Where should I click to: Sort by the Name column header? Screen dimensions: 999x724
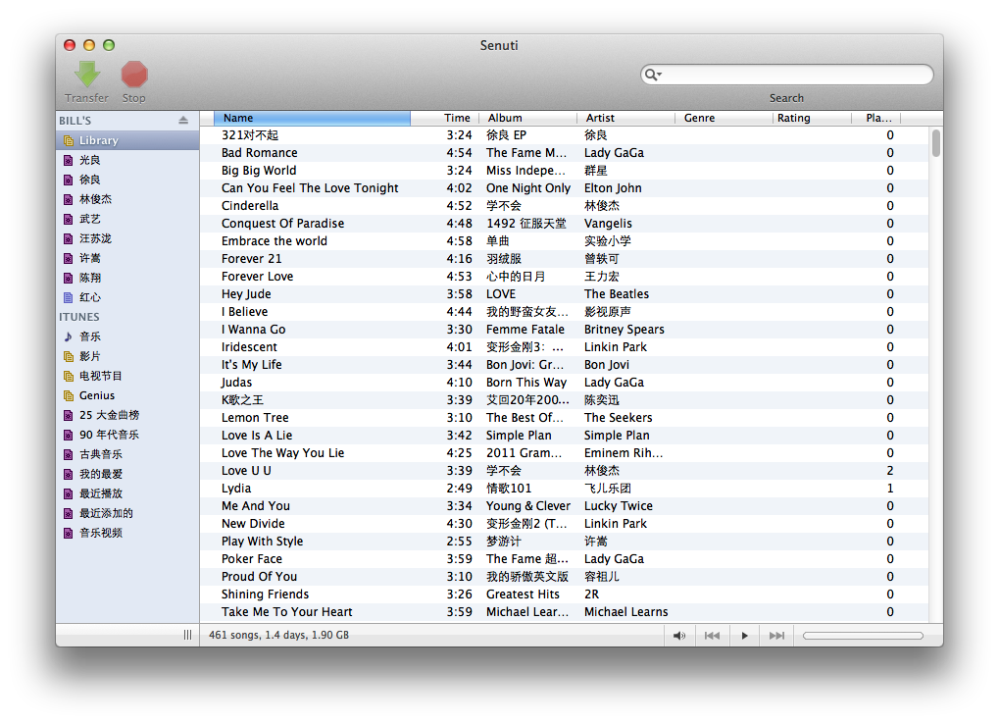pos(312,118)
